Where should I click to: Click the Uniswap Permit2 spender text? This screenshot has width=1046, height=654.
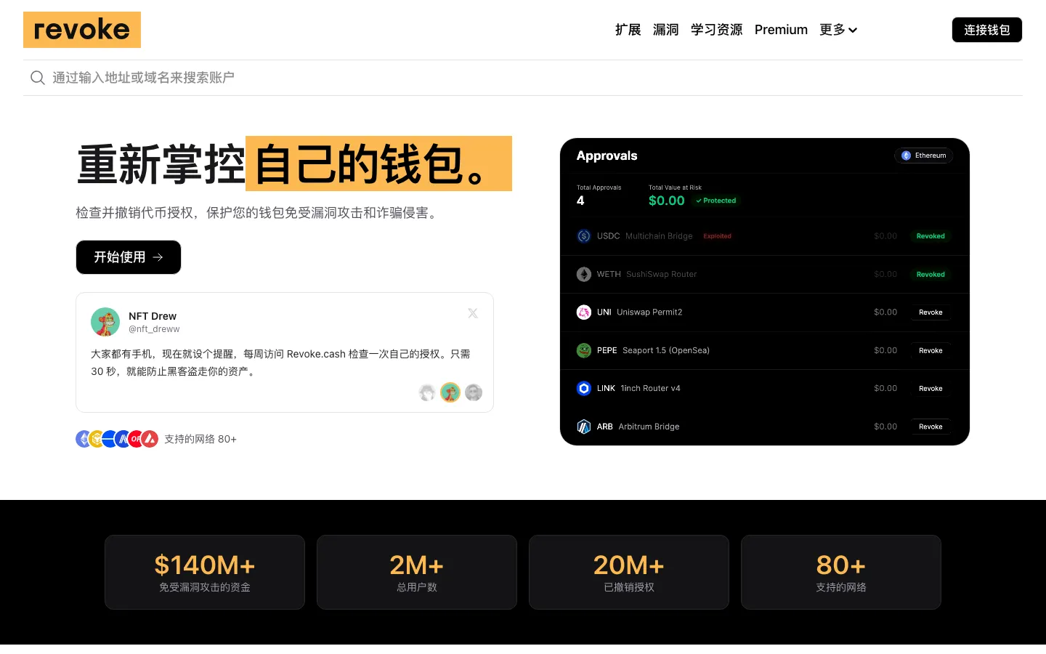(x=649, y=312)
